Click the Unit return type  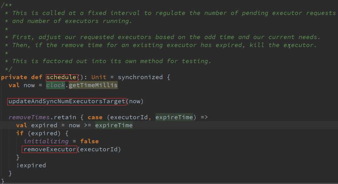pyautogui.click(x=99, y=77)
